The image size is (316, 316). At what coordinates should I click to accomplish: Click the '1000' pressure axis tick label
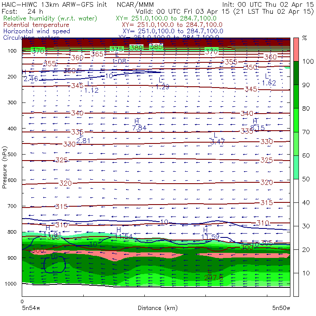pos(11,284)
